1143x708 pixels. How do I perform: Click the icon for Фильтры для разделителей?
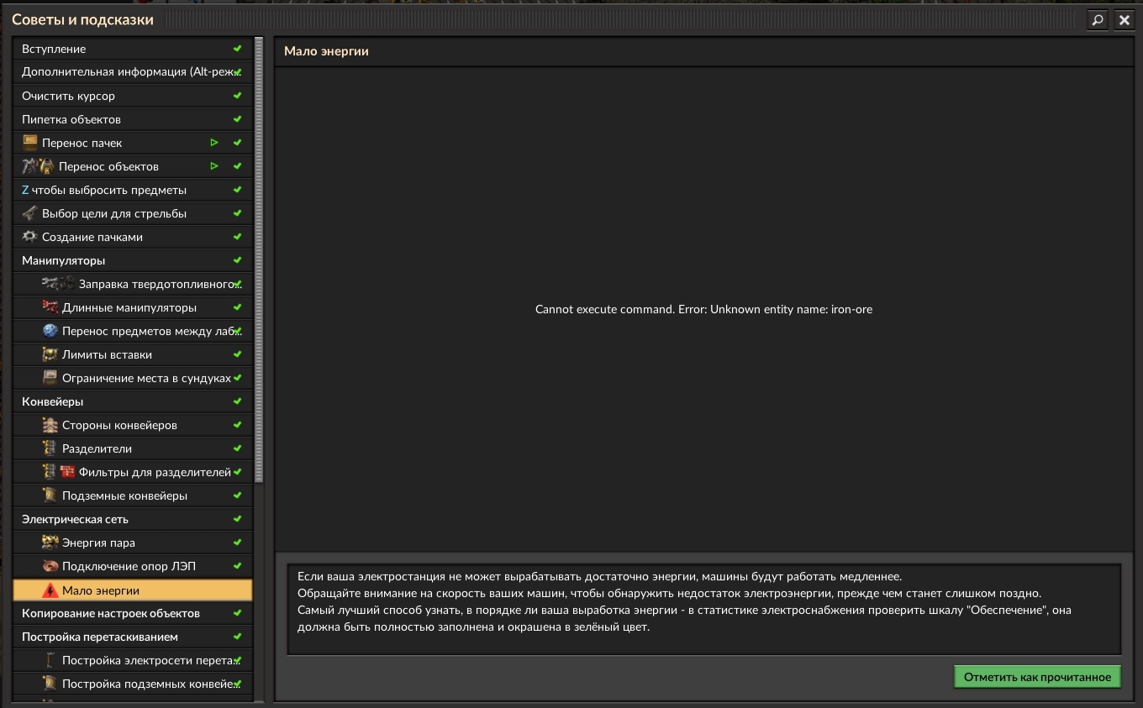(59, 472)
